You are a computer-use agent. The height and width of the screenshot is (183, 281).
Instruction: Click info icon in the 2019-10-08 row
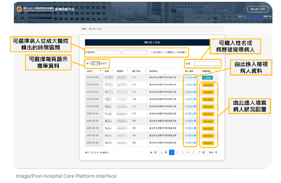point(195,106)
